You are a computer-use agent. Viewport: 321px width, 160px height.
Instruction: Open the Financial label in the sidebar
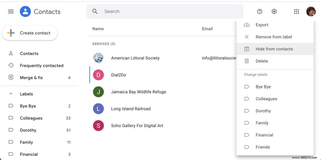pos(29,154)
